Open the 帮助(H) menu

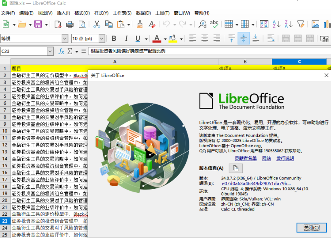coord(202,13)
